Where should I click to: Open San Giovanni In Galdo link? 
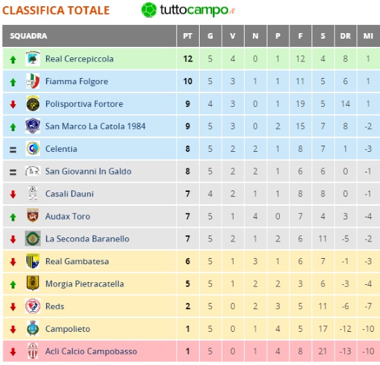pyautogui.click(x=88, y=171)
